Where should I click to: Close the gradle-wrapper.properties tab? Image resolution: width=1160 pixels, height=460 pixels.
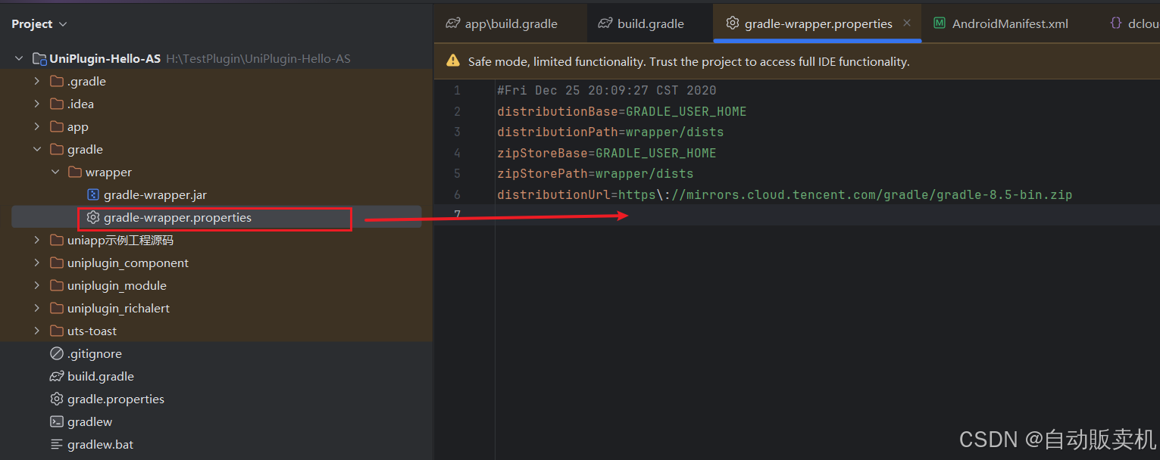(907, 23)
